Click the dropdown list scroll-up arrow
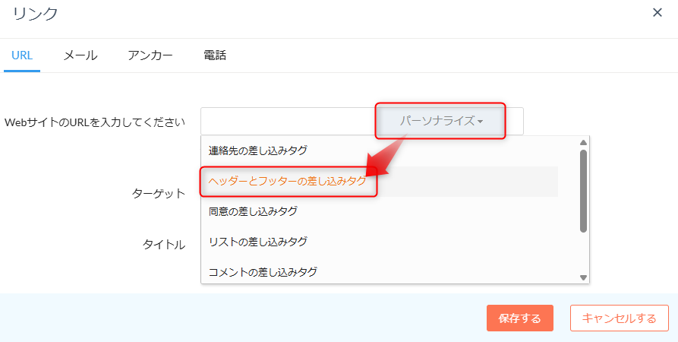 click(583, 142)
